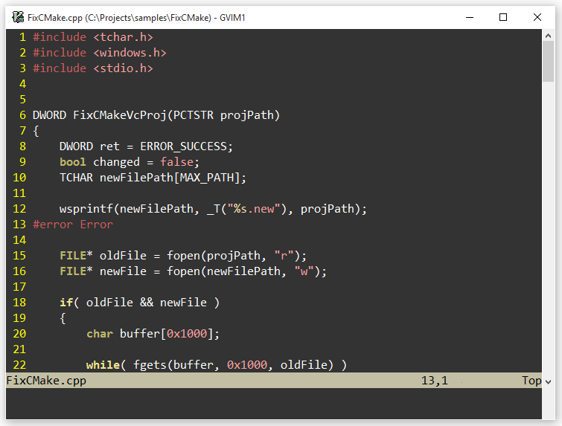Image resolution: width=562 pixels, height=426 pixels.
Task: Maximize the GVIM1 window
Action: click(504, 16)
